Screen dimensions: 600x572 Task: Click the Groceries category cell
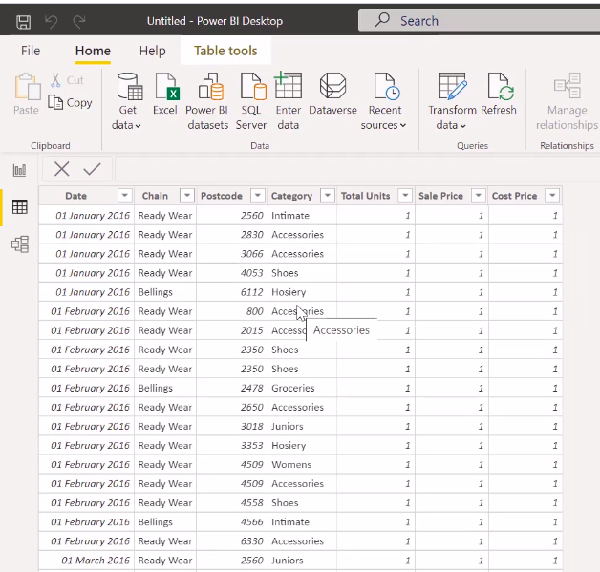coord(302,388)
